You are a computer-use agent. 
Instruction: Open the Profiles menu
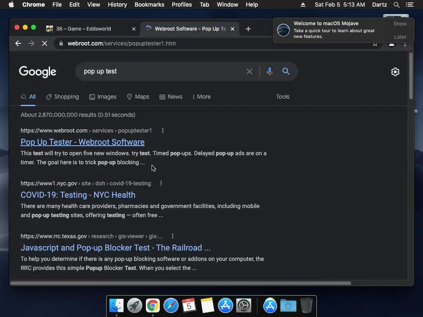[x=182, y=5]
